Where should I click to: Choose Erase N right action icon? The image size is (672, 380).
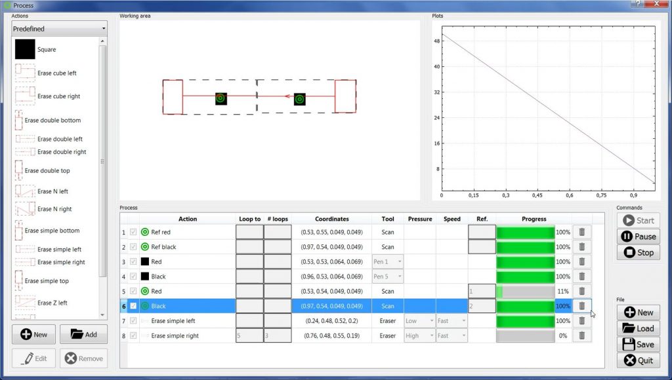[25, 209]
